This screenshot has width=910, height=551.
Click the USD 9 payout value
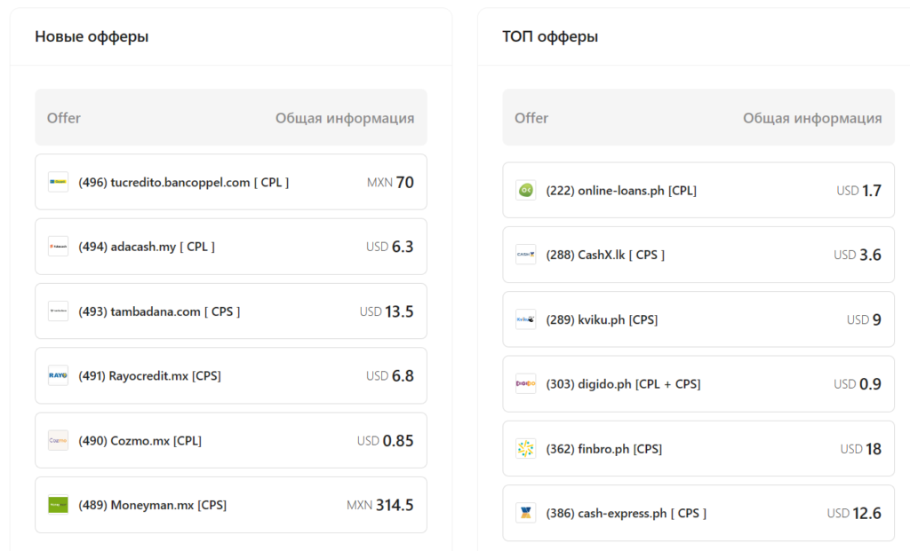[864, 319]
